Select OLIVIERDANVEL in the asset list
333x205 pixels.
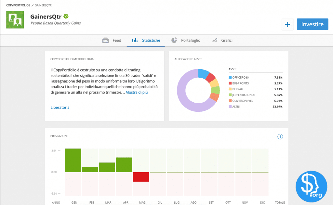click(243, 101)
